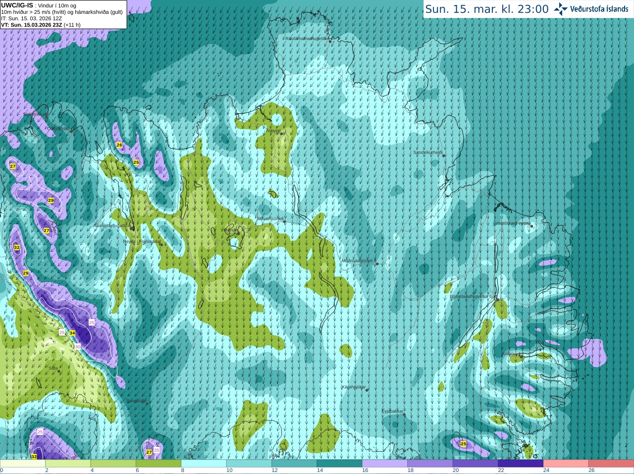The image size is (634, 474).
Task: Click the 22–24 m/s dark indigo legend swatch
Action: [521, 464]
